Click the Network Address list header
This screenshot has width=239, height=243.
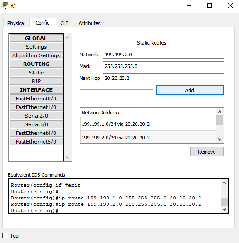click(x=100, y=113)
